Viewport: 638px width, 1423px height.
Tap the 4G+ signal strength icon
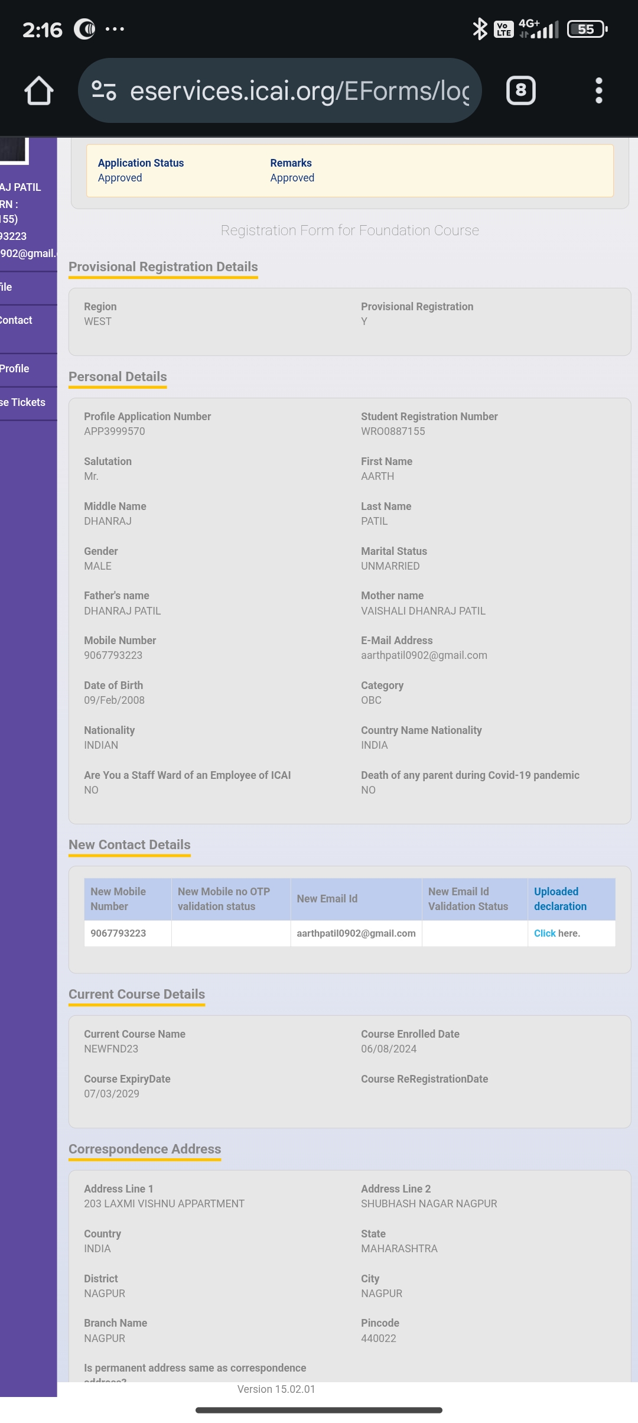click(x=539, y=29)
